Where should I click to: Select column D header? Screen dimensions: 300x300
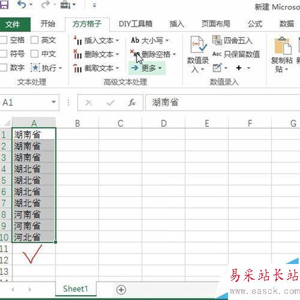pos(164,123)
